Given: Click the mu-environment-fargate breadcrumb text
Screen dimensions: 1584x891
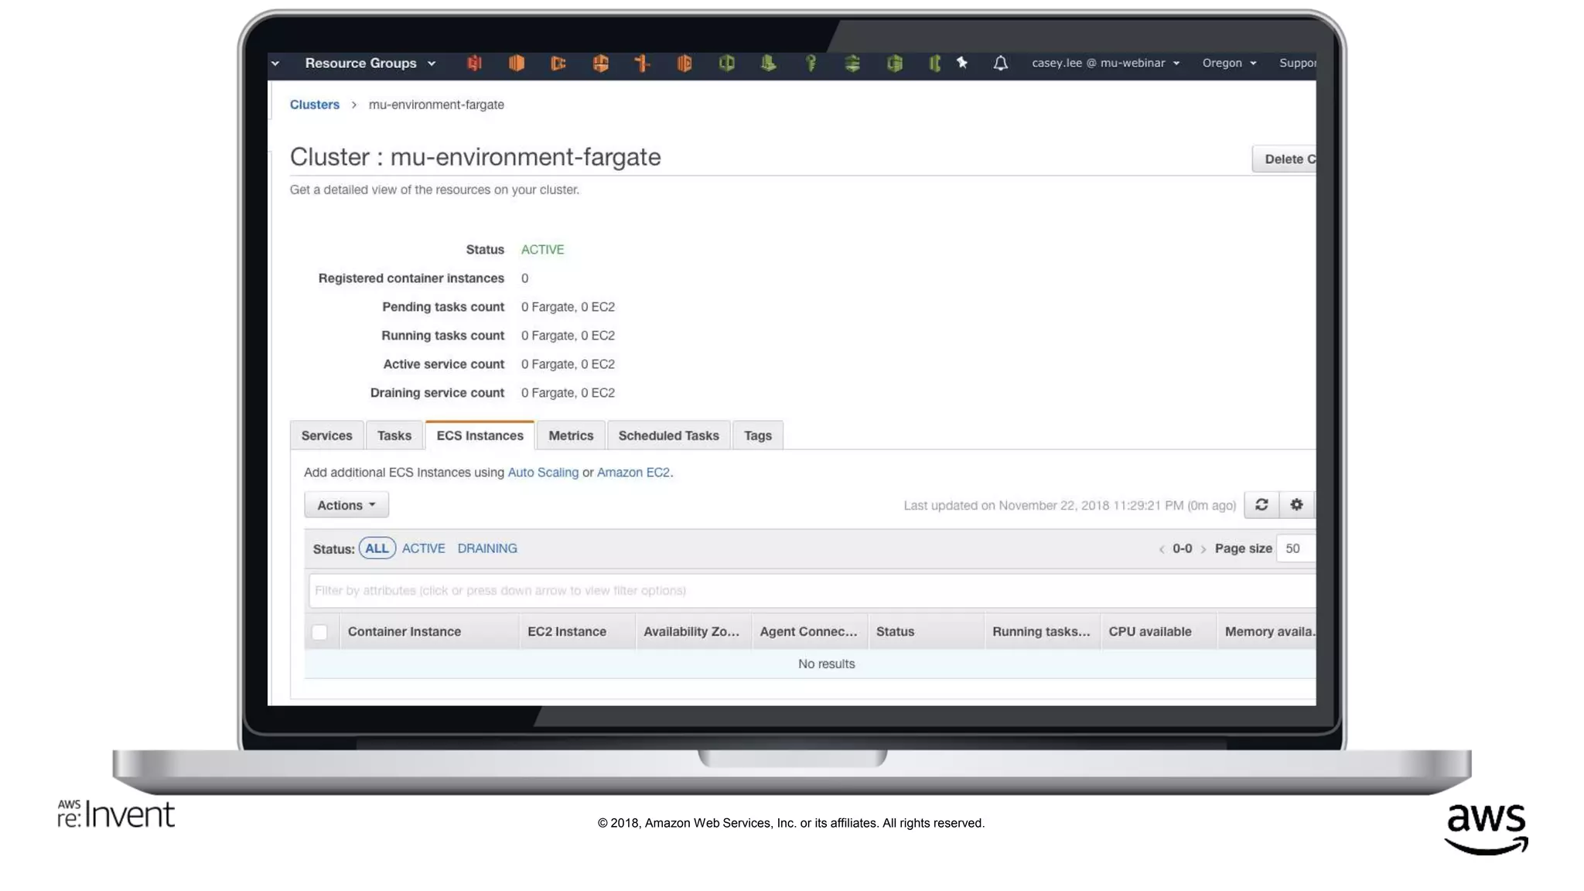Looking at the screenshot, I should 436,104.
